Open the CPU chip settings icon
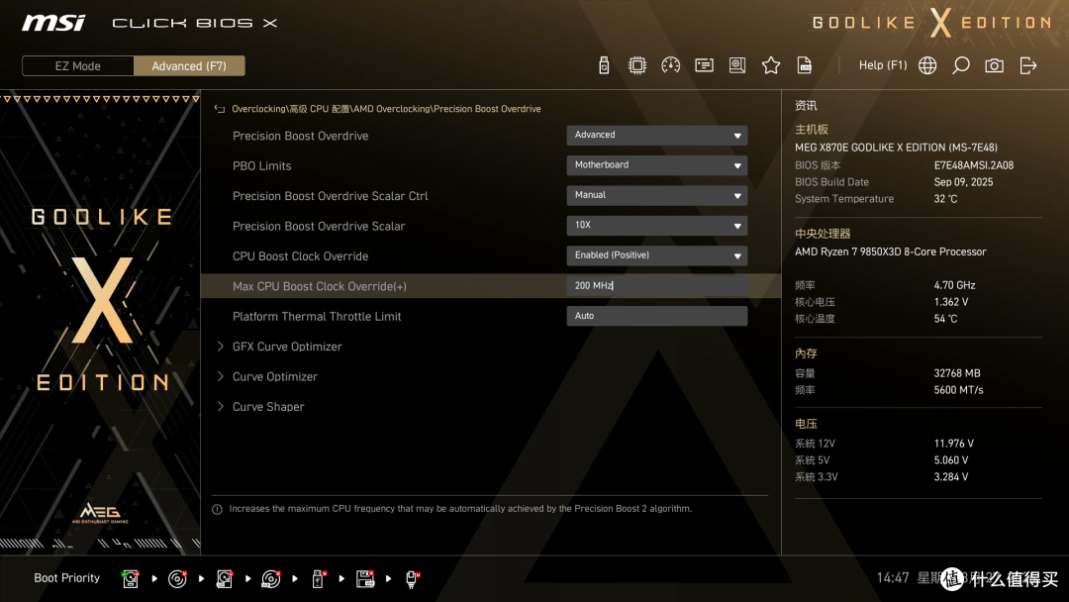The image size is (1069, 602). [x=636, y=65]
